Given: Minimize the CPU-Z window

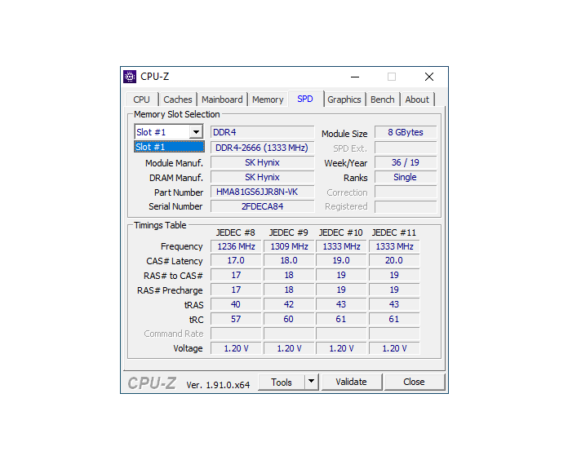Looking at the screenshot, I should (x=355, y=77).
